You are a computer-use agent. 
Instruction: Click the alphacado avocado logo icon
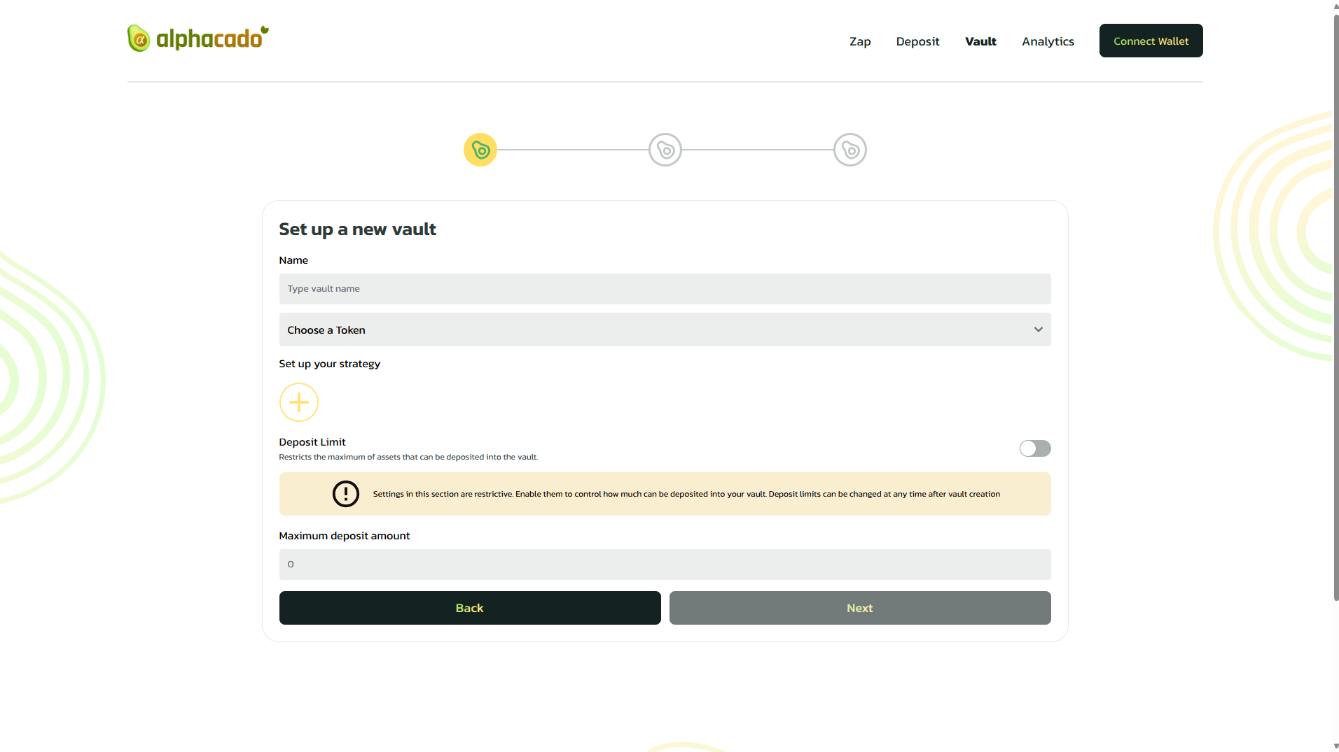pos(139,38)
